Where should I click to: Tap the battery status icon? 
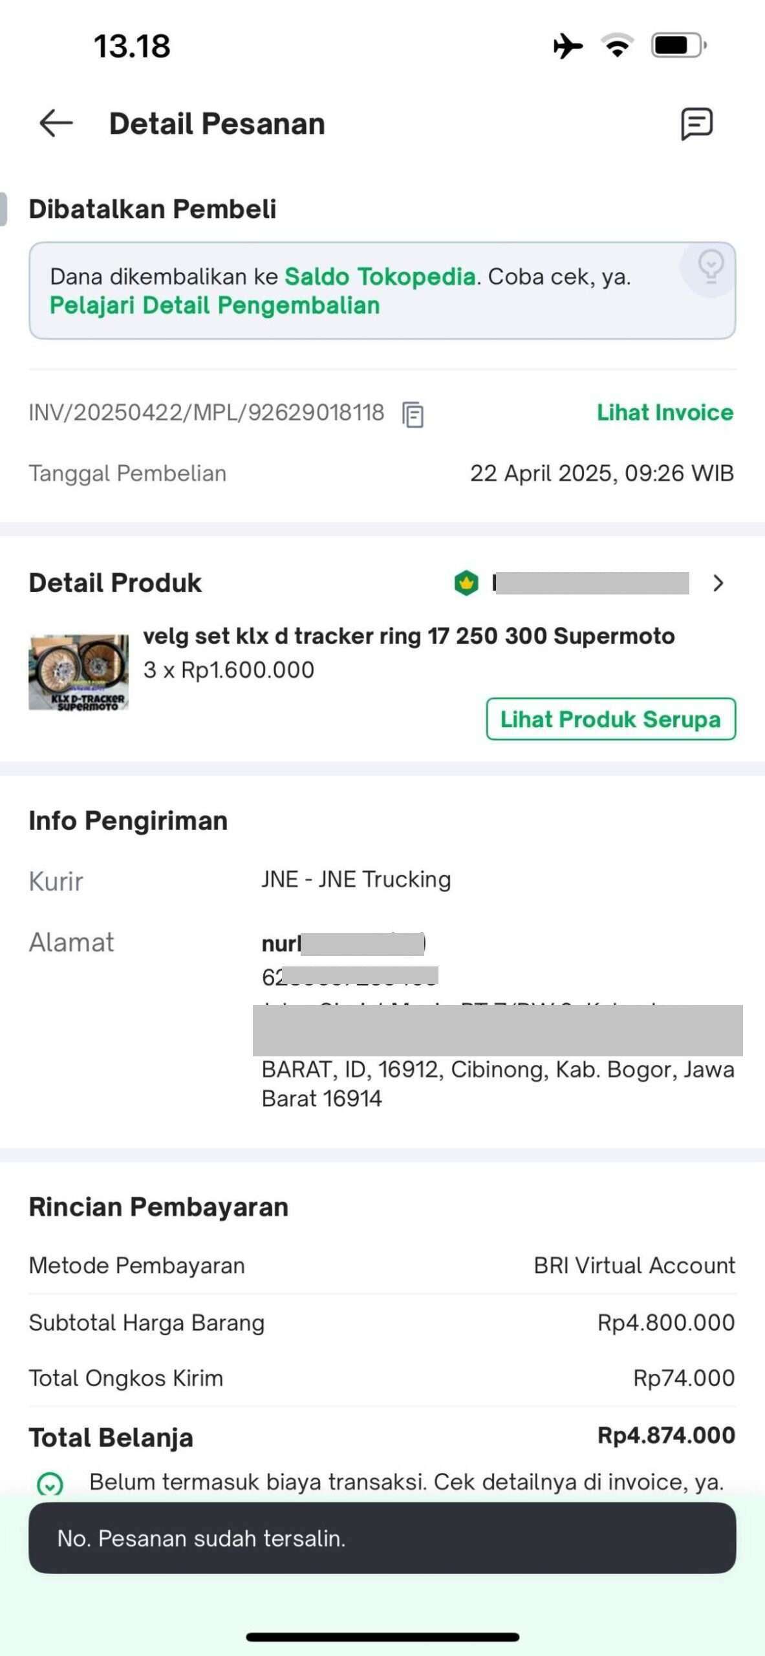678,46
